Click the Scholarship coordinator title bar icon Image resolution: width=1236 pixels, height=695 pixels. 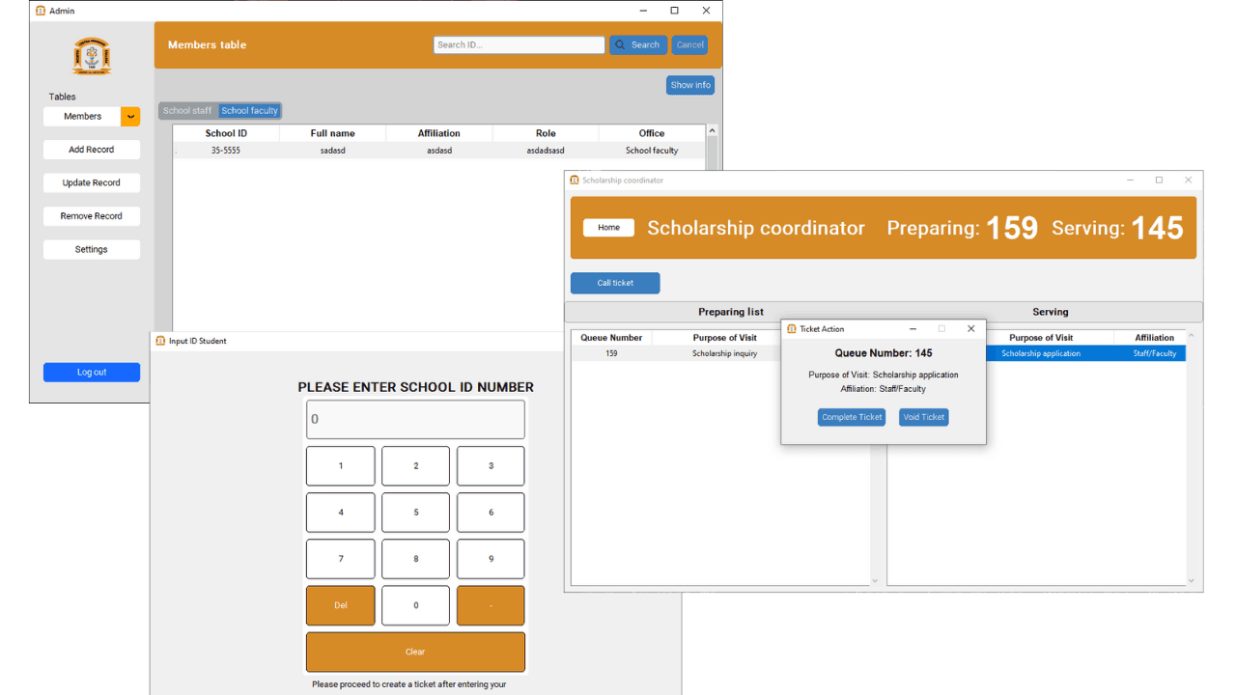[x=573, y=180]
